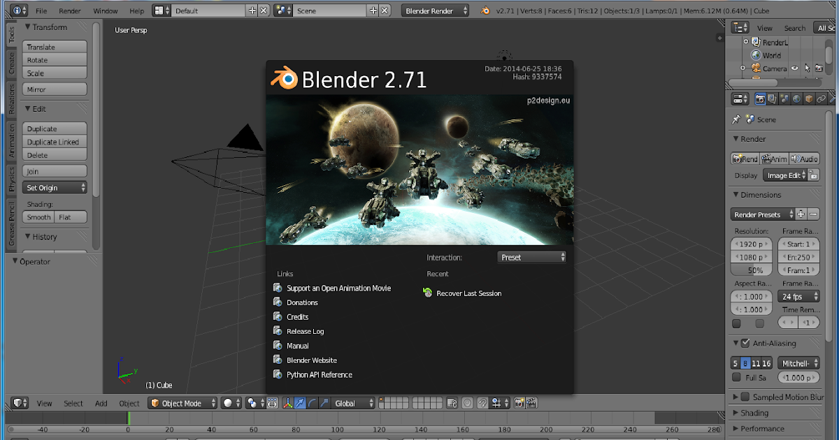This screenshot has height=440, width=839.
Task: Open the Render menu
Action: (70, 11)
